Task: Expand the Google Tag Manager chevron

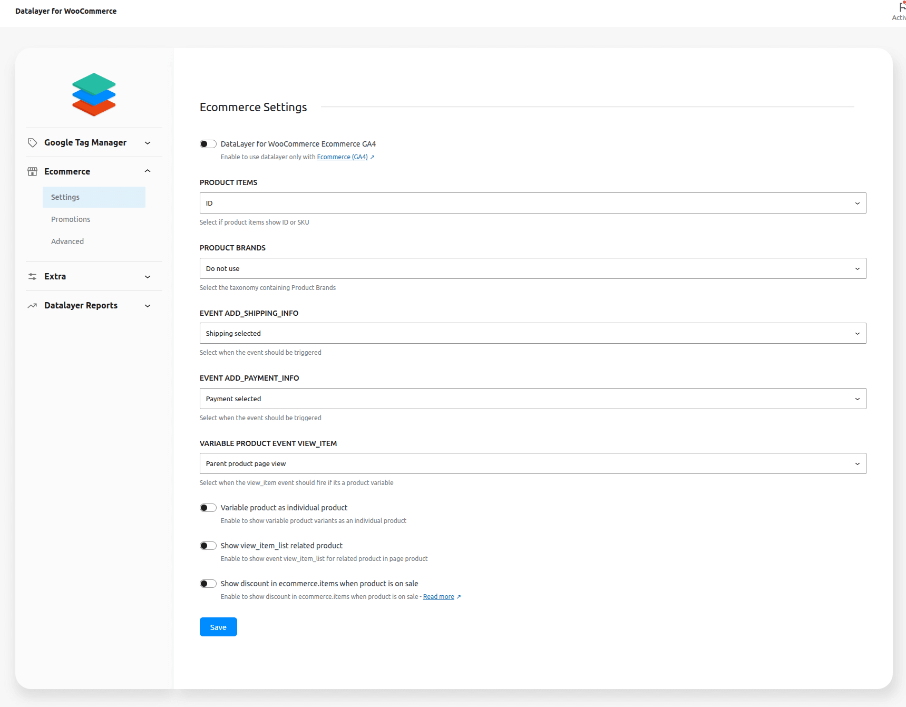Action: click(148, 143)
